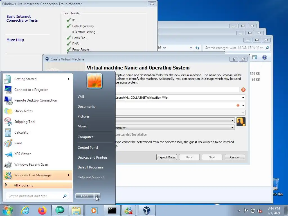Click the XPS Viewer icon
288x216 pixels.
[8, 154]
